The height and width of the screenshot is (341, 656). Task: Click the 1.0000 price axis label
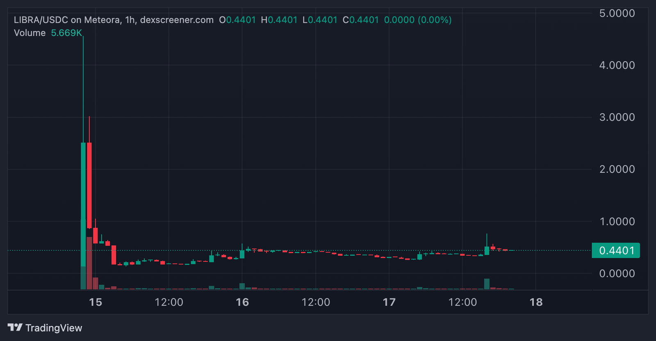[x=617, y=222]
